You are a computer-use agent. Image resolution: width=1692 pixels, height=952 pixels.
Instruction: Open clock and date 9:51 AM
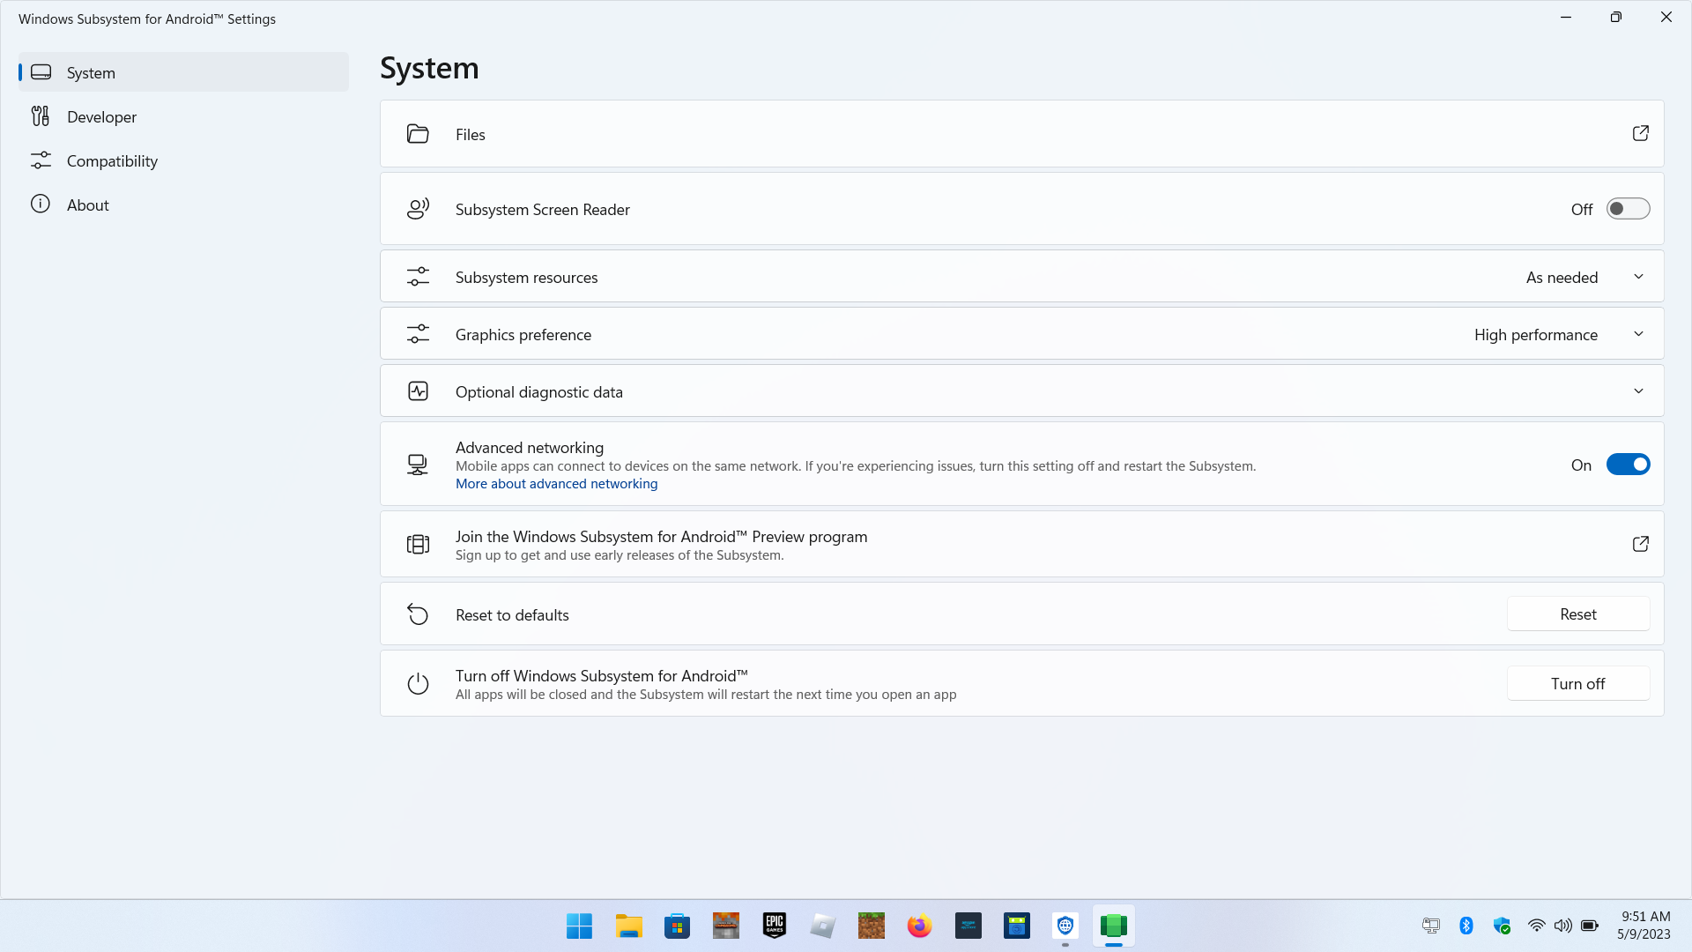click(x=1644, y=926)
